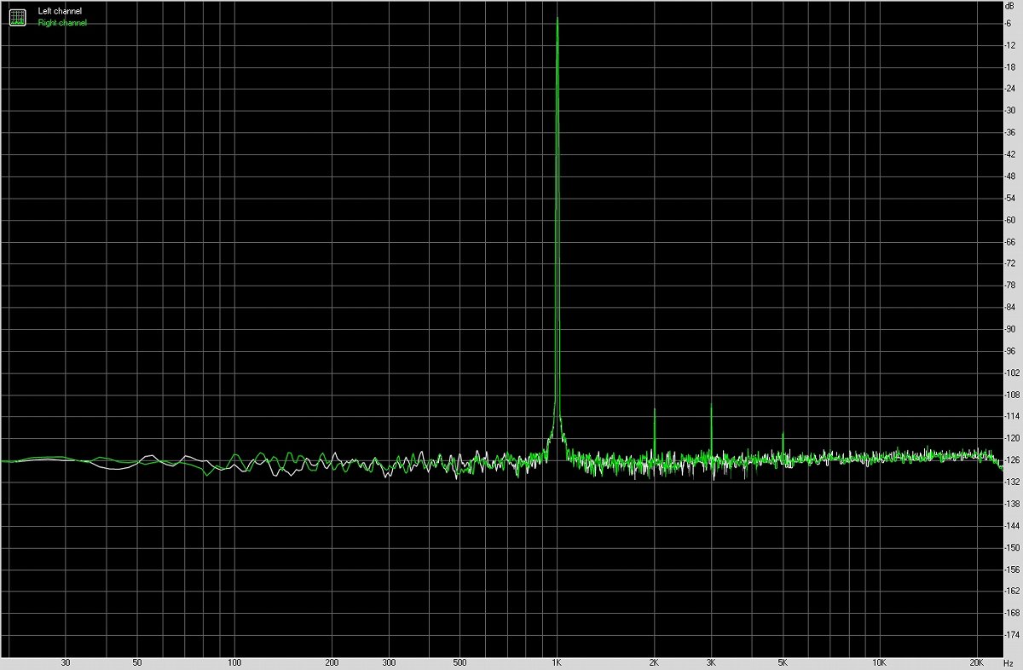Click the 20K frequency axis label
The image size is (1023, 670).
pyautogui.click(x=974, y=661)
